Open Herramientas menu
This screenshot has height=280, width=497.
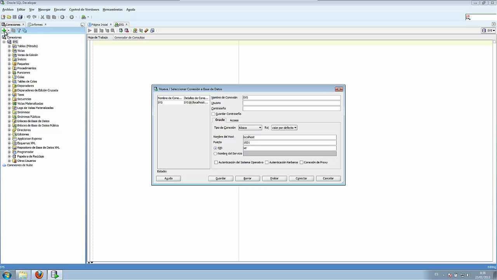coord(113,9)
